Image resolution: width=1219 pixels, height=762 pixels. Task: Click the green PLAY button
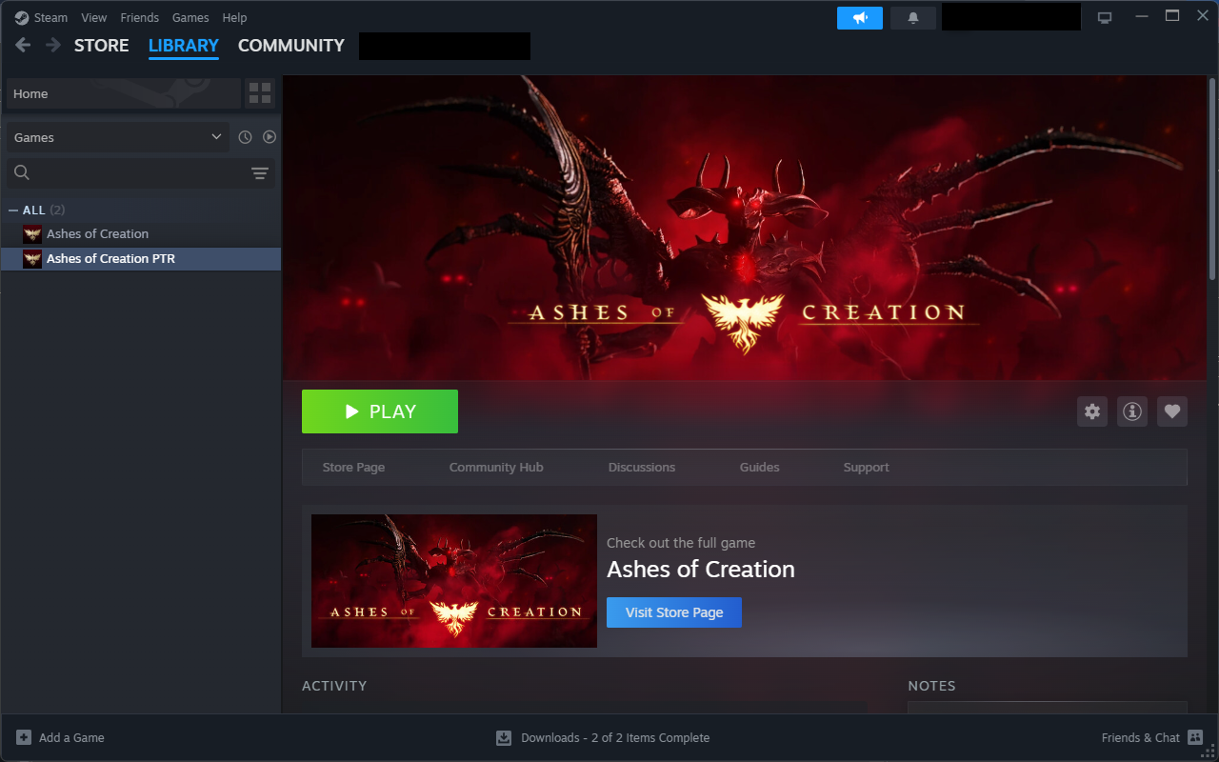point(380,411)
